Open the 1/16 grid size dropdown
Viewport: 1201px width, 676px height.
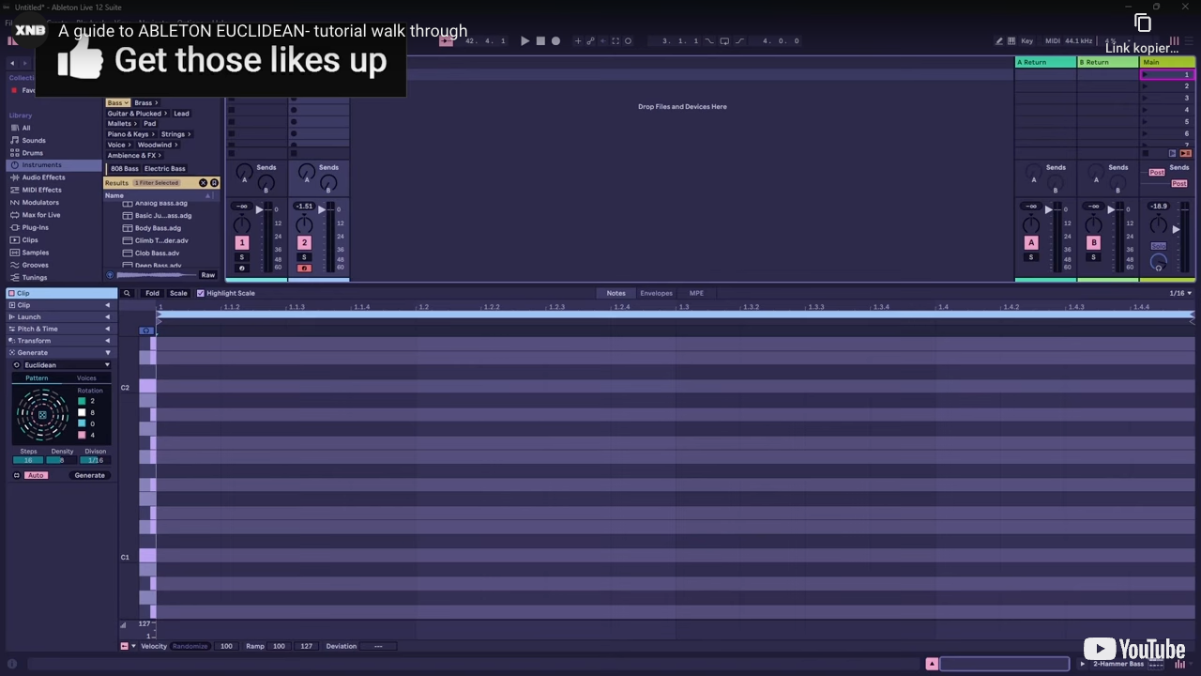[1180, 293]
